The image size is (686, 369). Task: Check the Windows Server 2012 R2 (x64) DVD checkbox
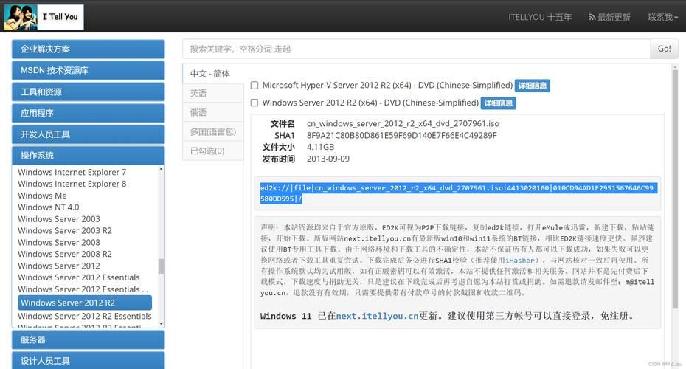[x=254, y=103]
